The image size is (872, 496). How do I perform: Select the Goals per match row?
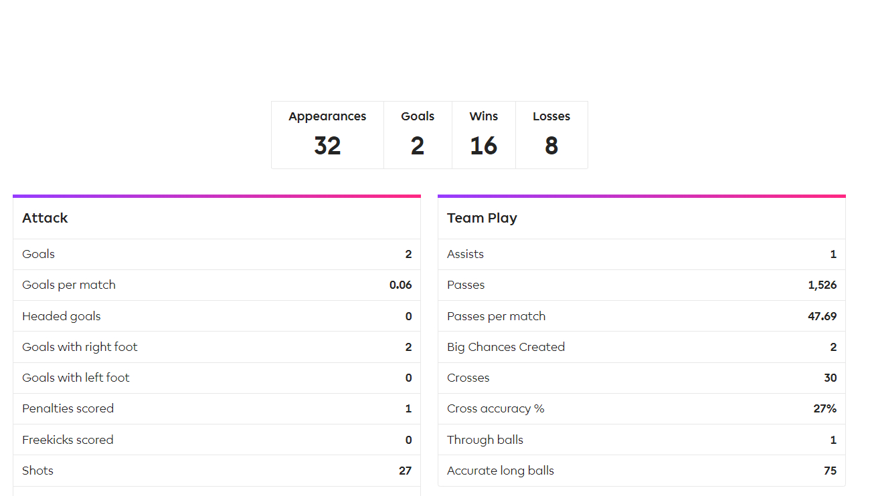point(216,285)
